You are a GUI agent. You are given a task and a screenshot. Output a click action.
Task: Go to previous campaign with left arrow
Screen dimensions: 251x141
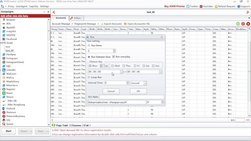coord(54,12)
